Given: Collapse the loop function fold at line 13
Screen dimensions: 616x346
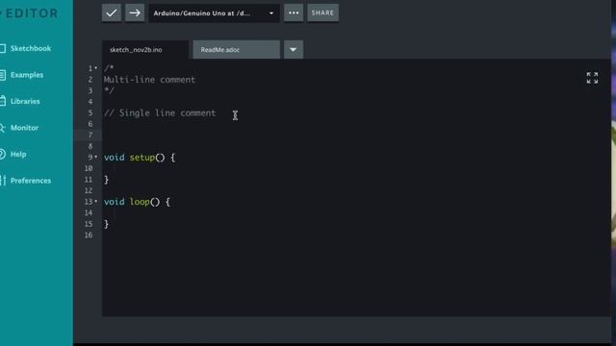Looking at the screenshot, I should [x=96, y=201].
